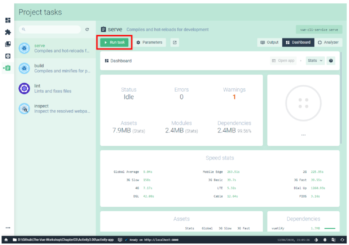The width and height of the screenshot is (349, 245).
Task: Click the dashboard scrollbar on the right
Action: tap(341, 98)
